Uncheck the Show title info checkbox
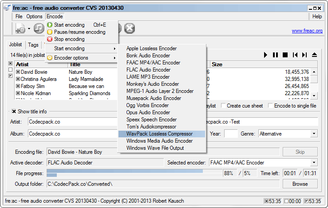This screenshot has width=328, height=208. (x=14, y=112)
